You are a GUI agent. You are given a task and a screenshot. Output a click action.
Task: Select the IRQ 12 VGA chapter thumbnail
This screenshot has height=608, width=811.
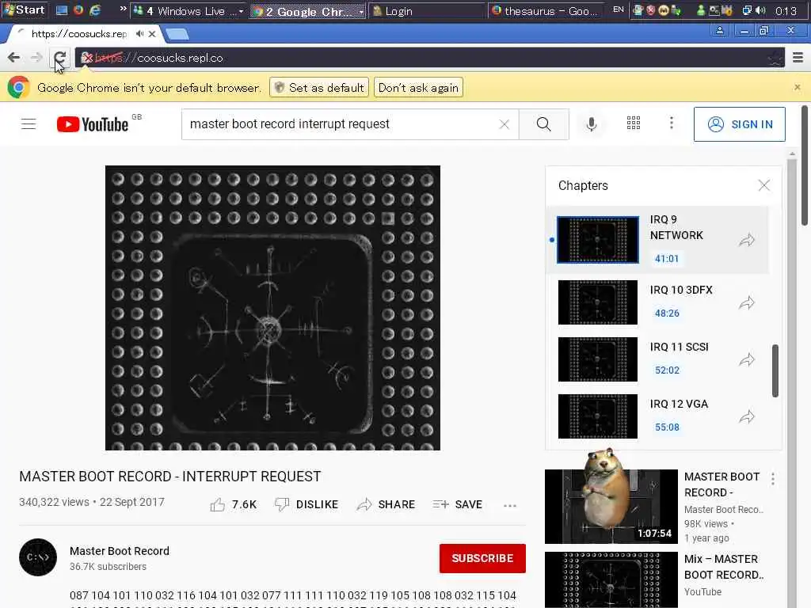tap(598, 416)
